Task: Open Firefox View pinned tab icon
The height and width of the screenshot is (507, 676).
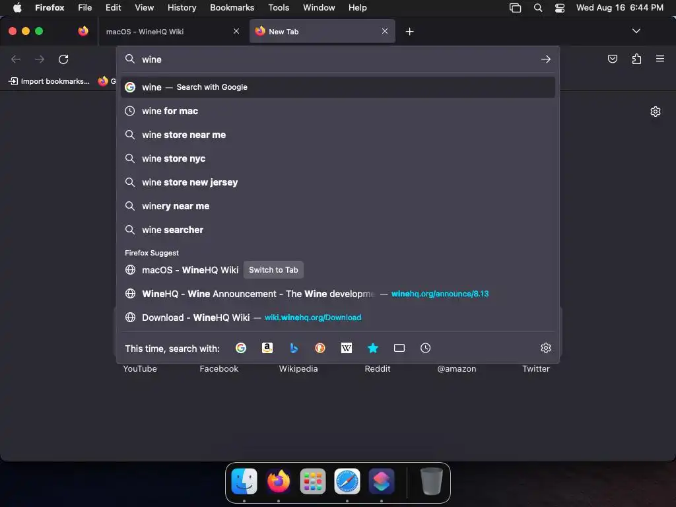Action: 83,31
